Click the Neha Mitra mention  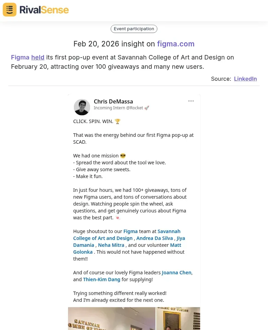tap(111, 245)
